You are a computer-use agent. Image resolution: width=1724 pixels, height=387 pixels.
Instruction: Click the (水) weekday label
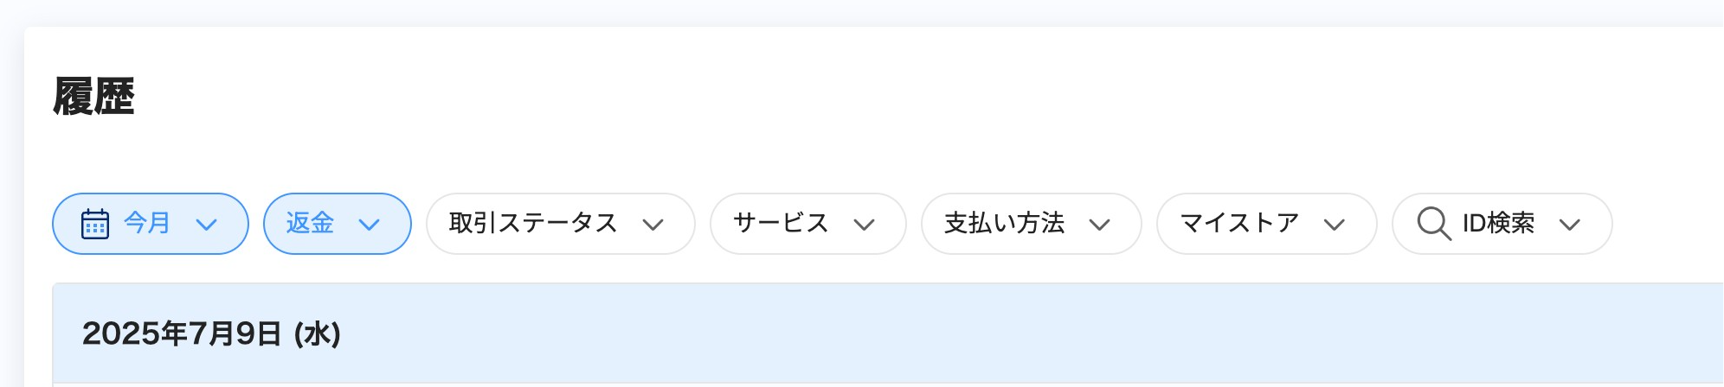pyautogui.click(x=318, y=333)
